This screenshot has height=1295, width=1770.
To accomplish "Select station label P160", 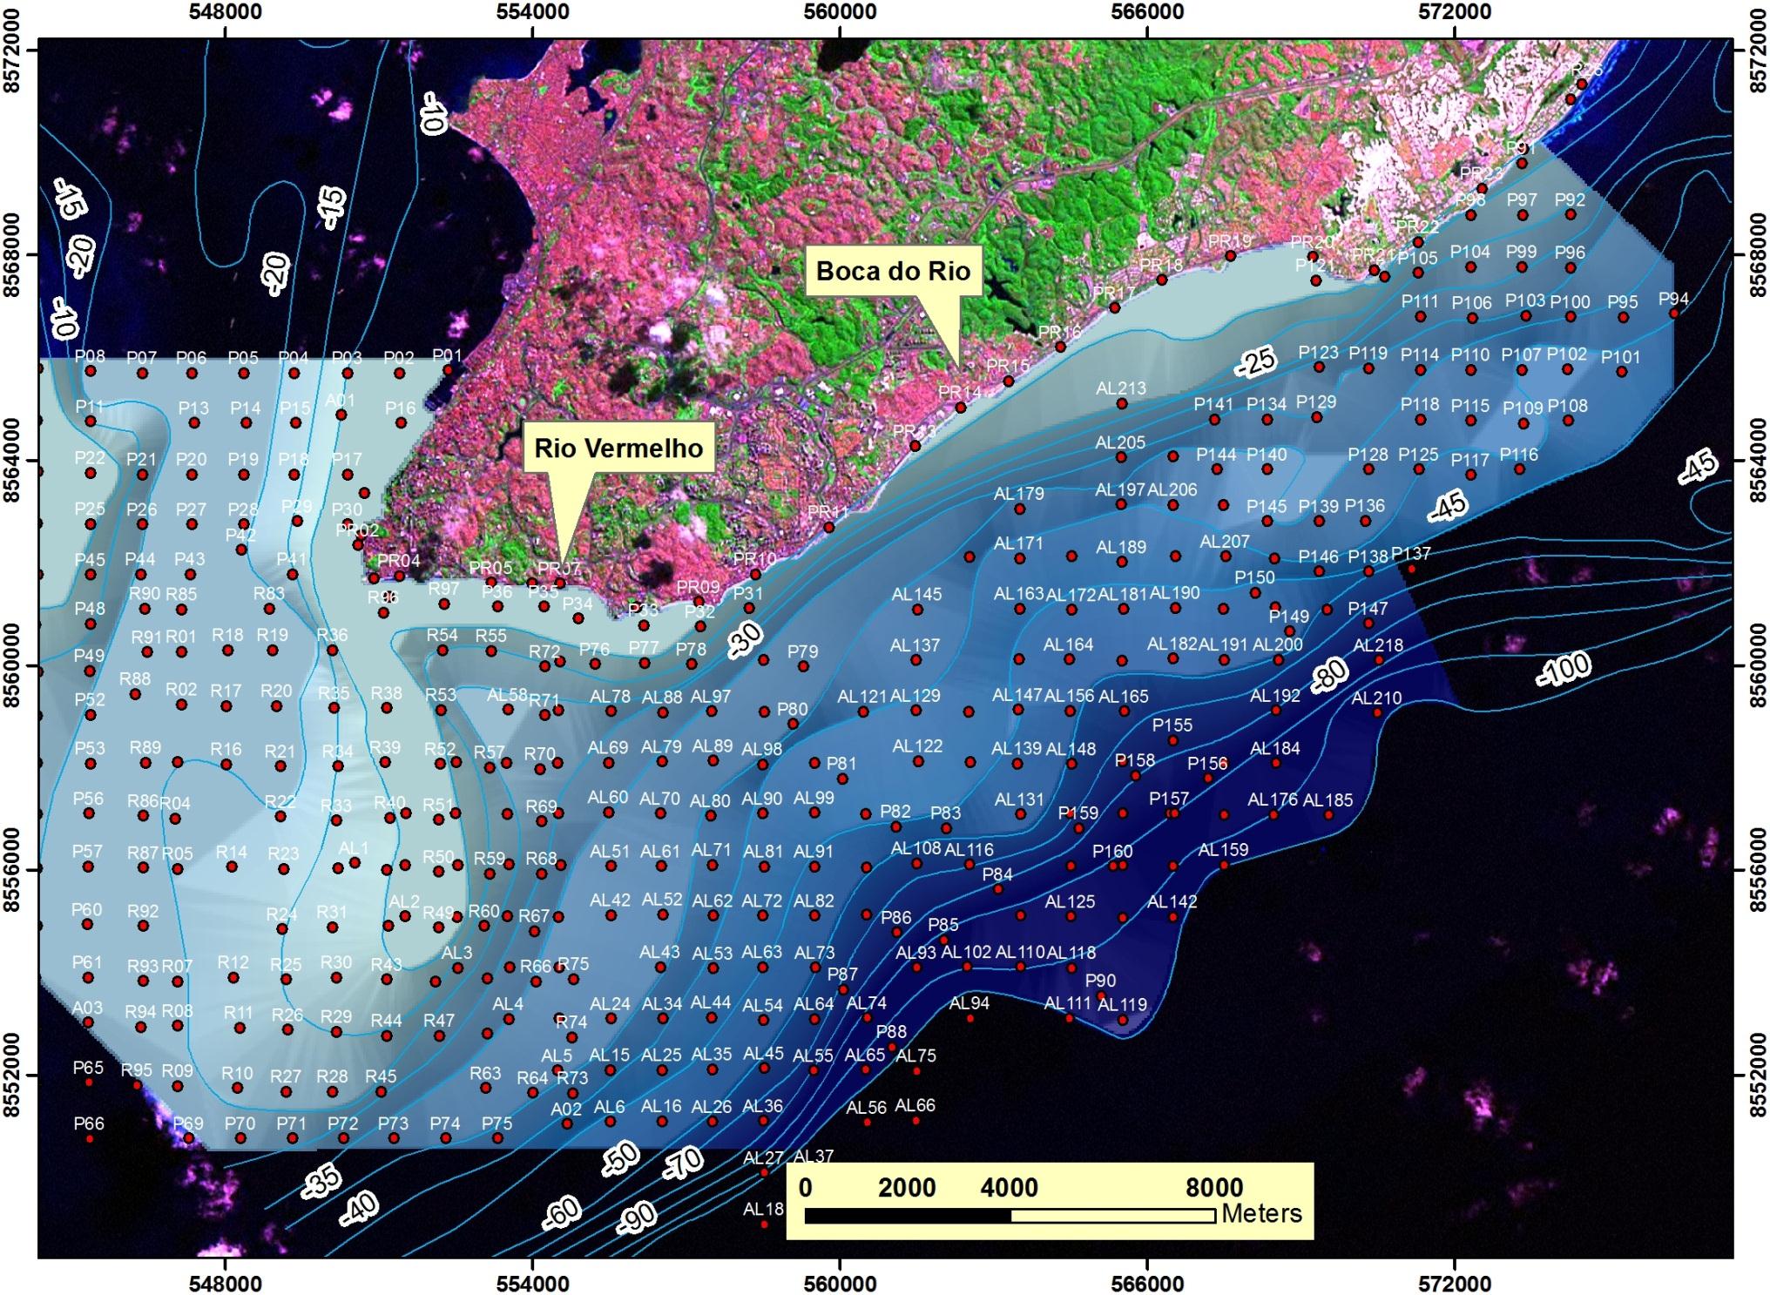I will (x=1112, y=851).
